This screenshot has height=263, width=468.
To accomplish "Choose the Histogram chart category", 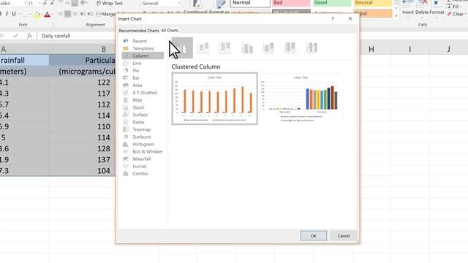I will tap(143, 144).
